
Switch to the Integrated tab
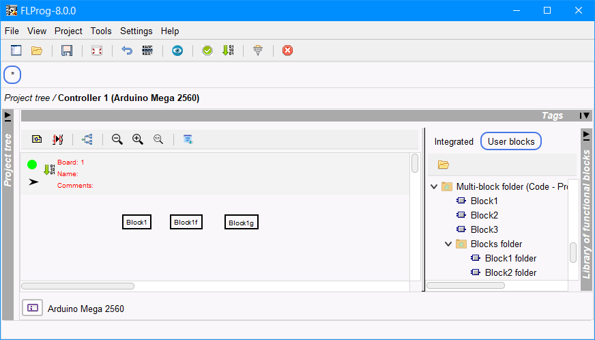[x=454, y=141]
